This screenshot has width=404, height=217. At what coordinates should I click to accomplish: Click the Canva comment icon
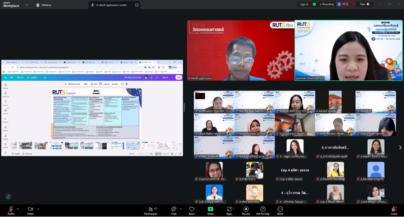click(157, 78)
